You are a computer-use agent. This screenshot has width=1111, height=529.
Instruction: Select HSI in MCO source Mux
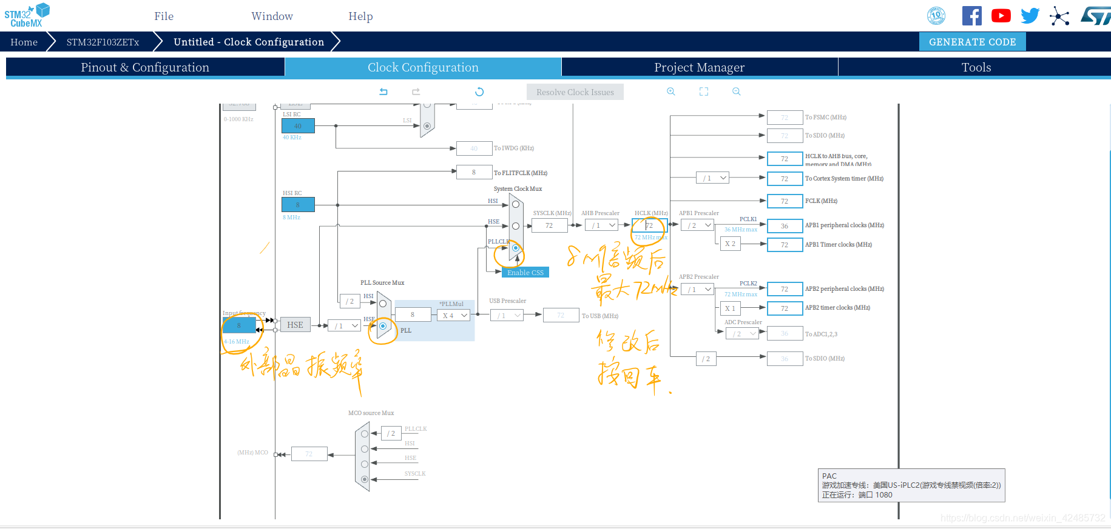coord(365,449)
